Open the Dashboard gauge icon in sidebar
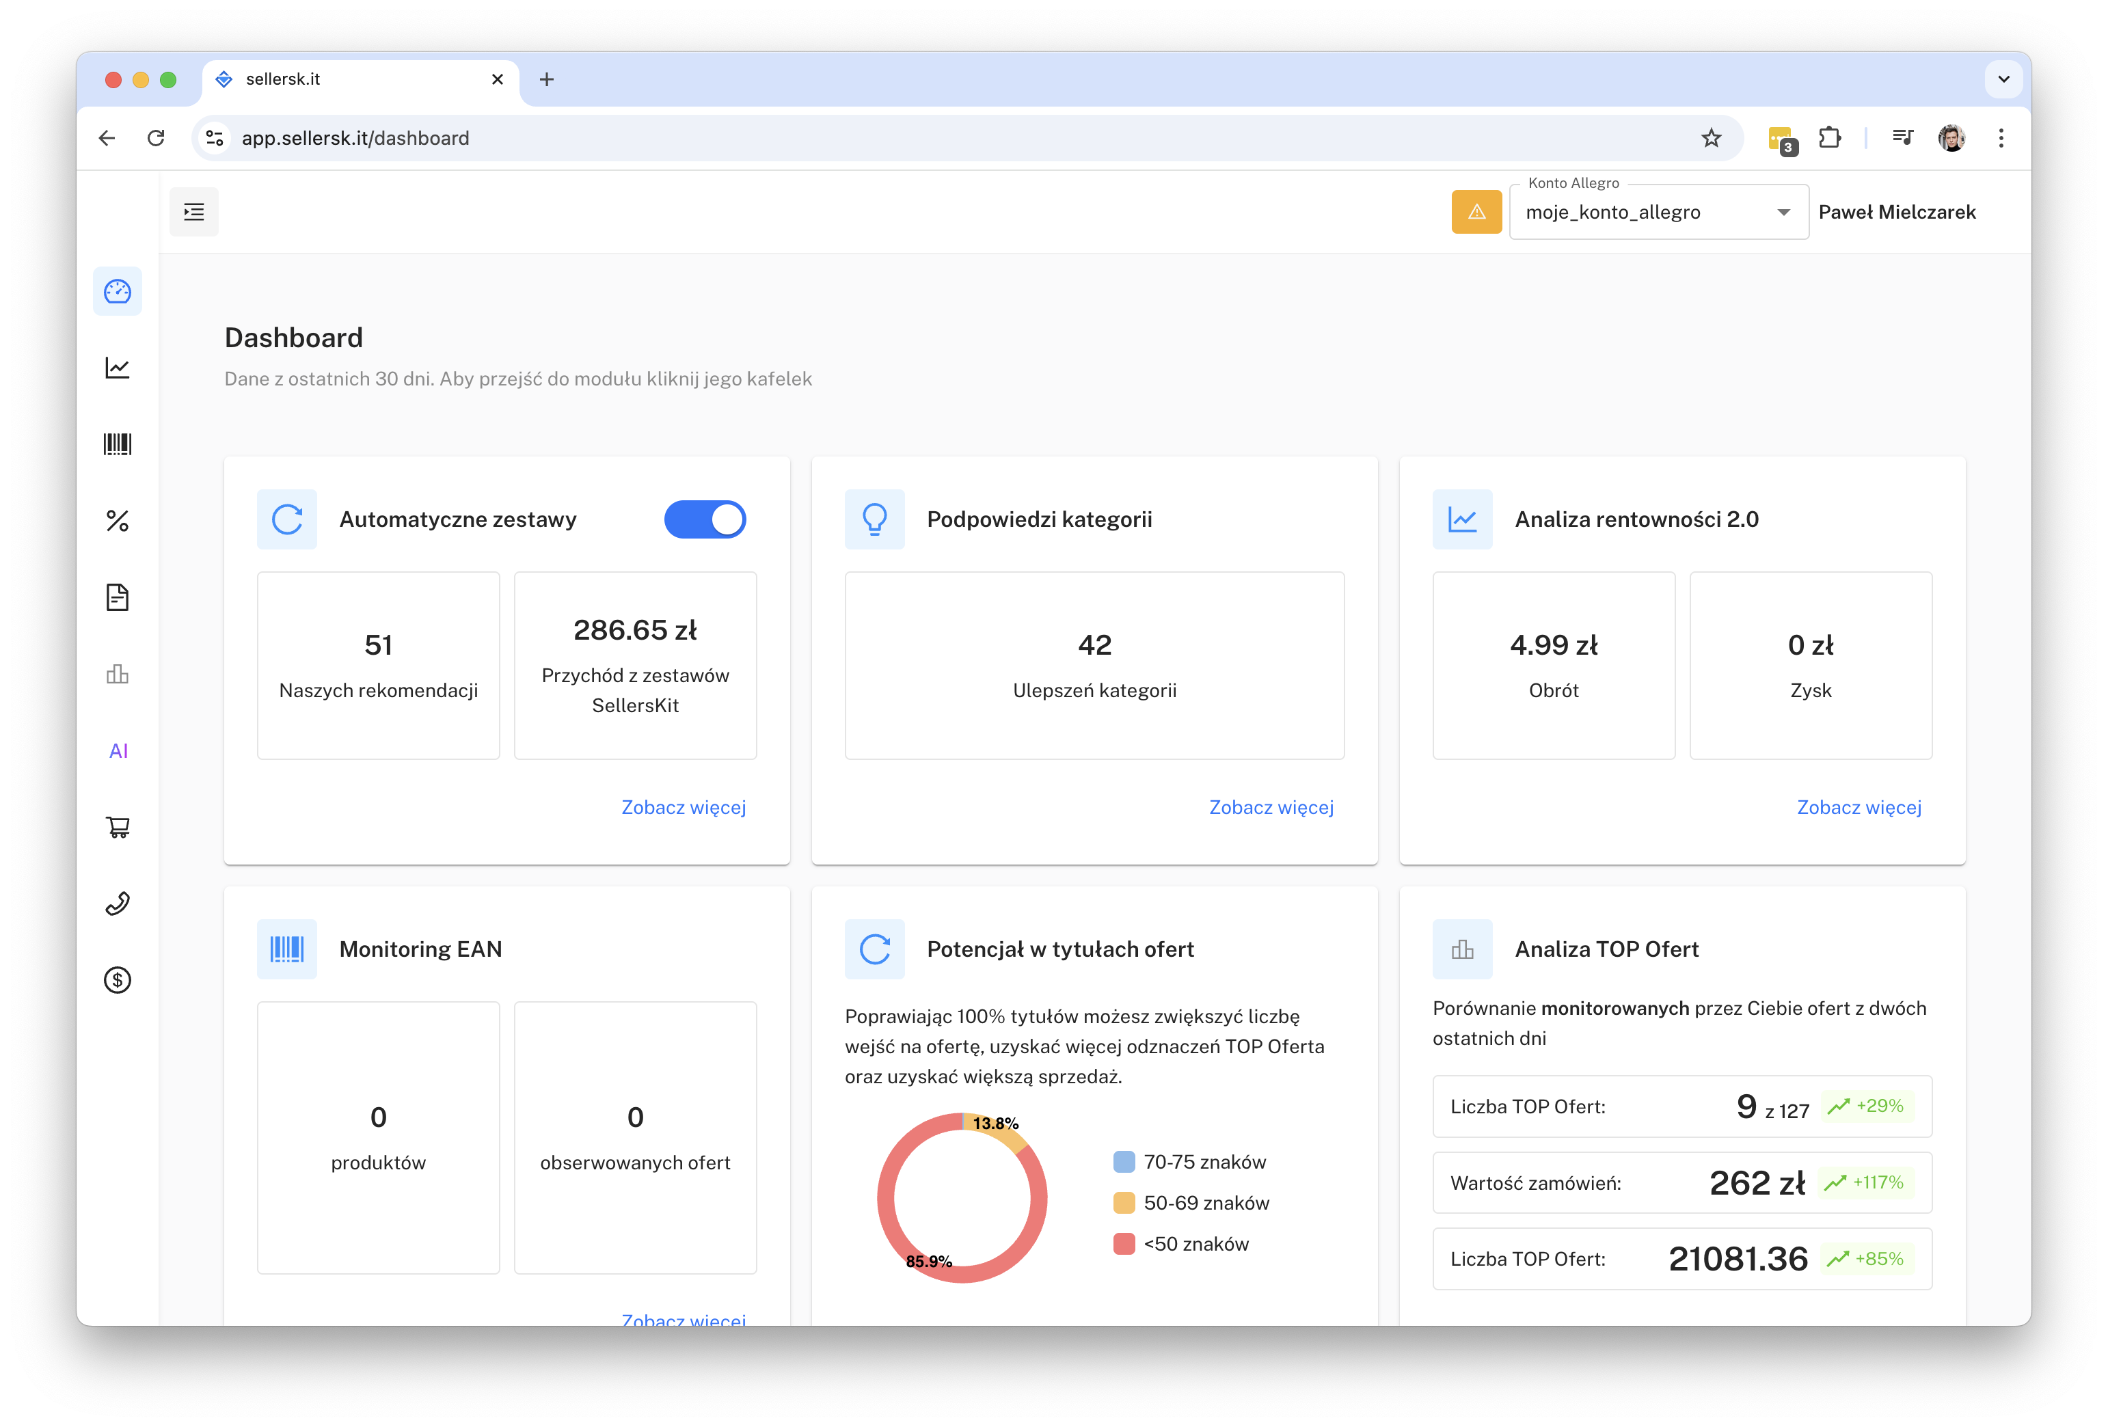The height and width of the screenshot is (1427, 2108). pyautogui.click(x=117, y=291)
